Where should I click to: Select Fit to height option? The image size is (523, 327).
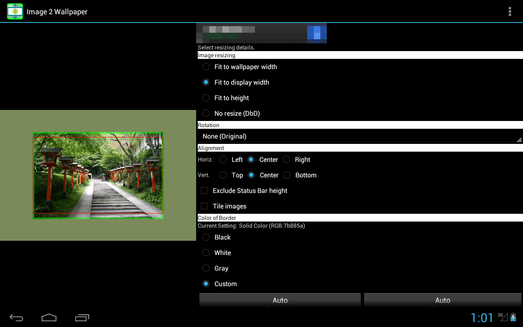(x=206, y=98)
